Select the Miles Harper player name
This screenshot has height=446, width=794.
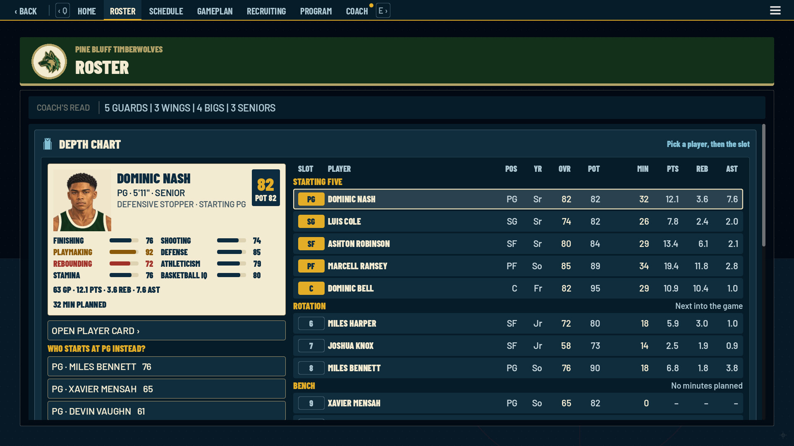352,324
